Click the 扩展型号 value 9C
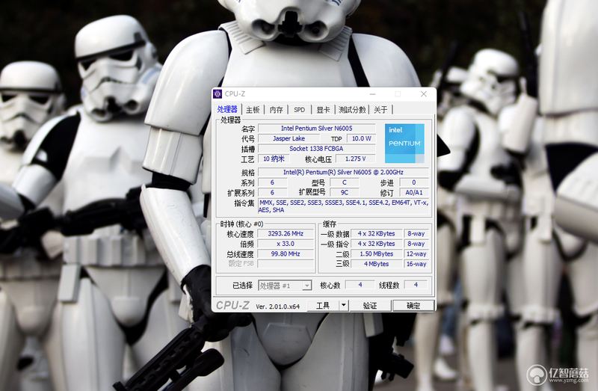This screenshot has width=598, height=391. pos(344,193)
